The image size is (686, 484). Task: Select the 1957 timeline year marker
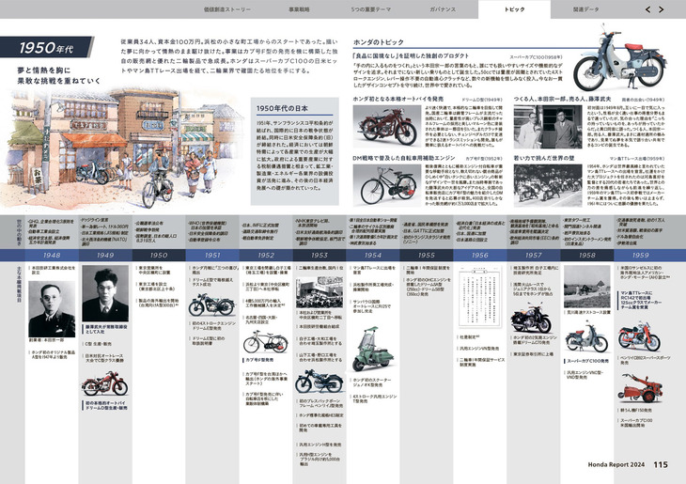pos(534,255)
